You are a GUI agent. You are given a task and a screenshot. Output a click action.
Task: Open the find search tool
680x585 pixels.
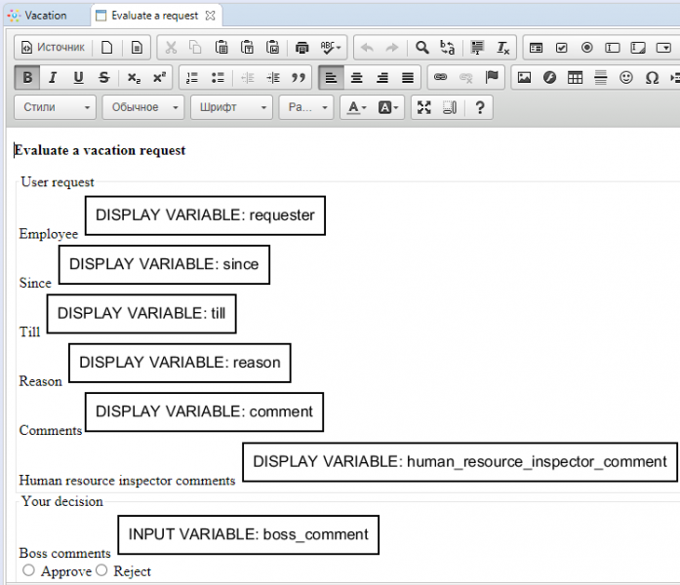422,47
